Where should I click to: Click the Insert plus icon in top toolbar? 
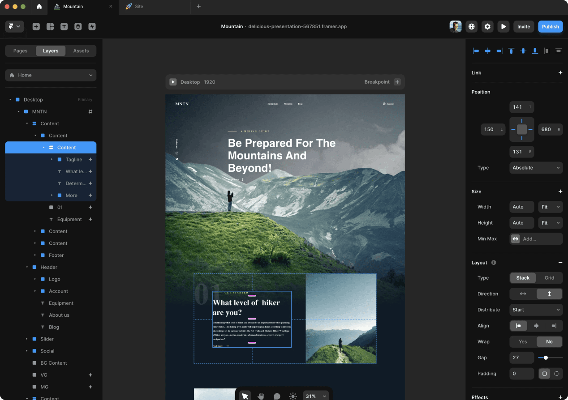coord(36,27)
